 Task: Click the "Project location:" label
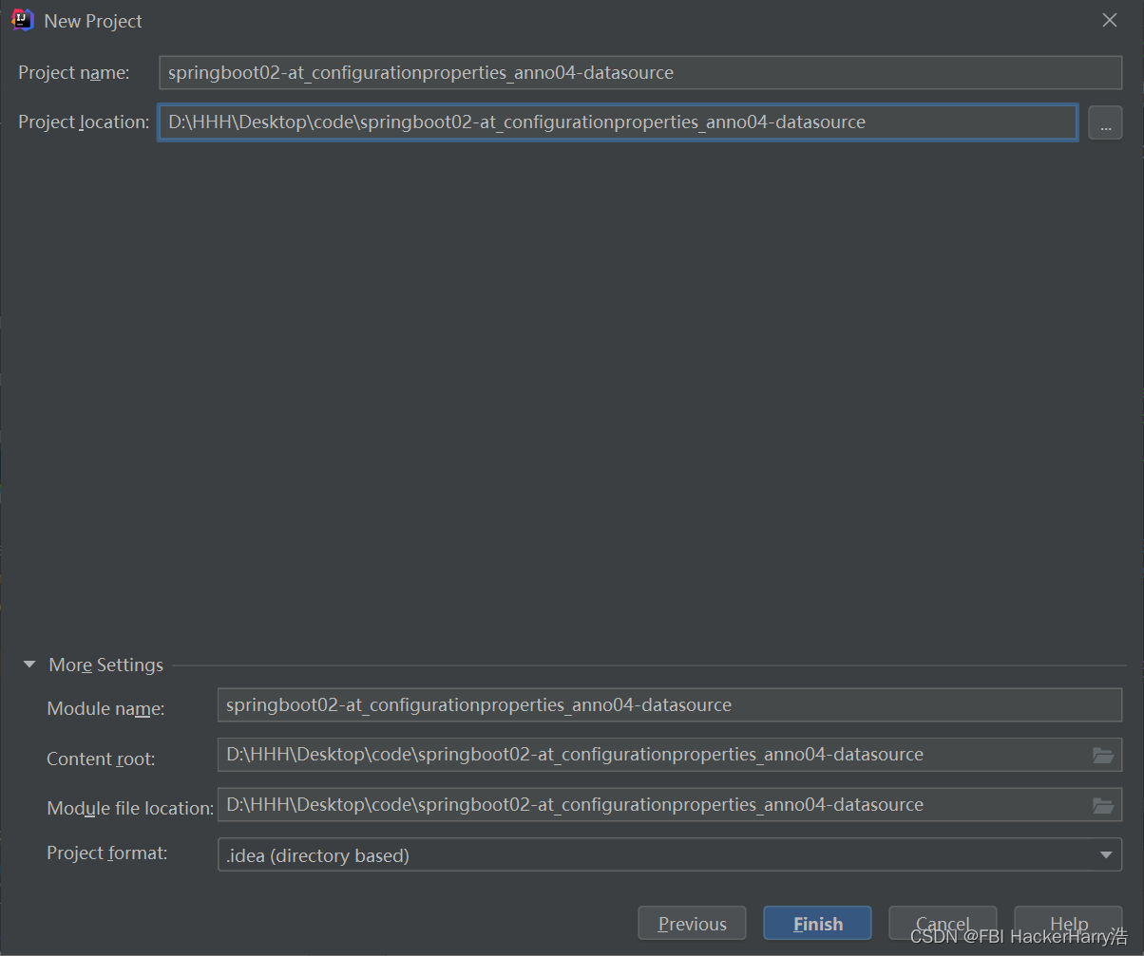[84, 122]
